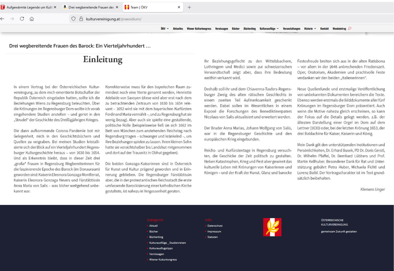Close the Team | ÖKV tab

[179, 7]
